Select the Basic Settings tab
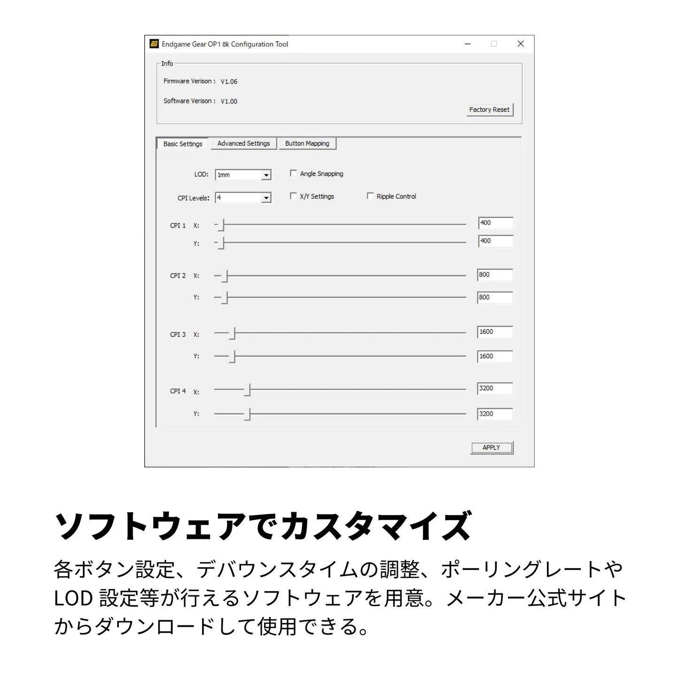This screenshot has width=679, height=679. pyautogui.click(x=182, y=144)
